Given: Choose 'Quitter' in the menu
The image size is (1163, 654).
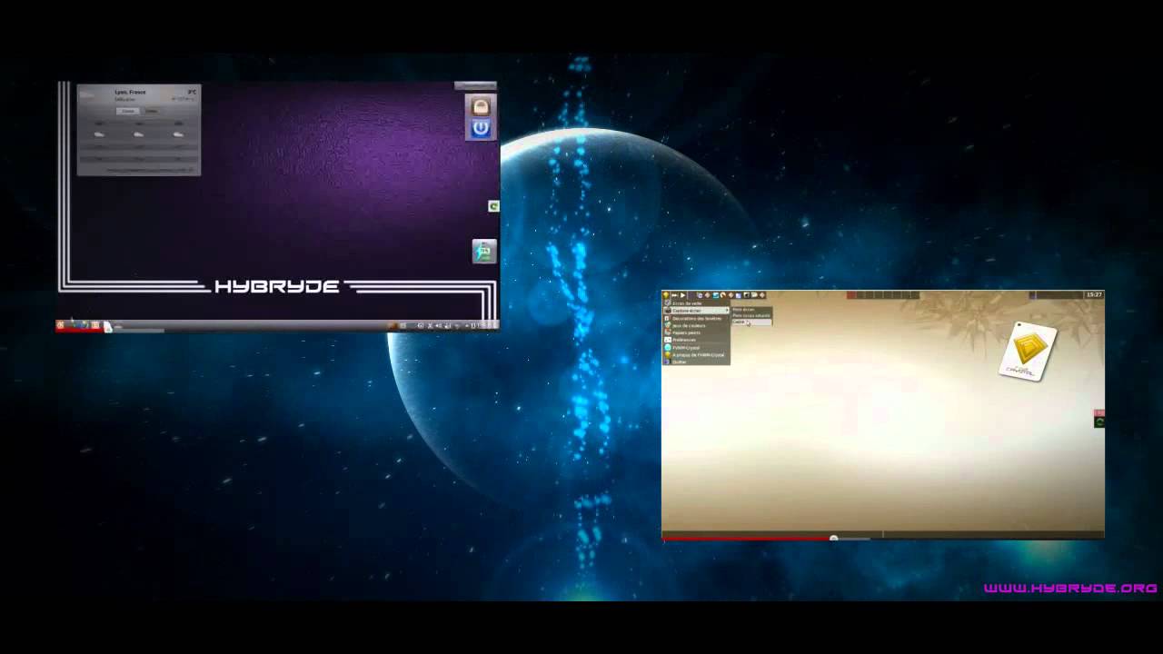Looking at the screenshot, I should 696,362.
